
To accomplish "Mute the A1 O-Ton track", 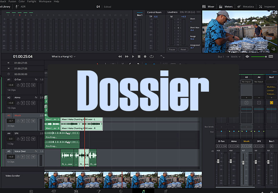I will (x=33, y=85).
